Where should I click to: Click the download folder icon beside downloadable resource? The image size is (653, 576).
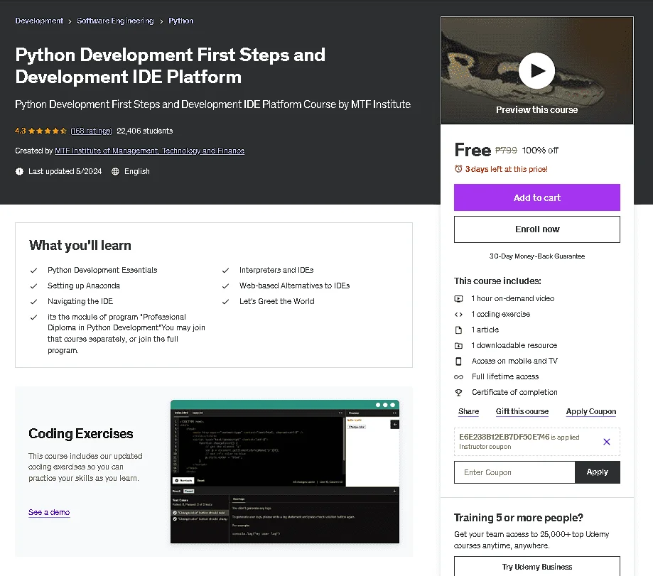tap(458, 345)
